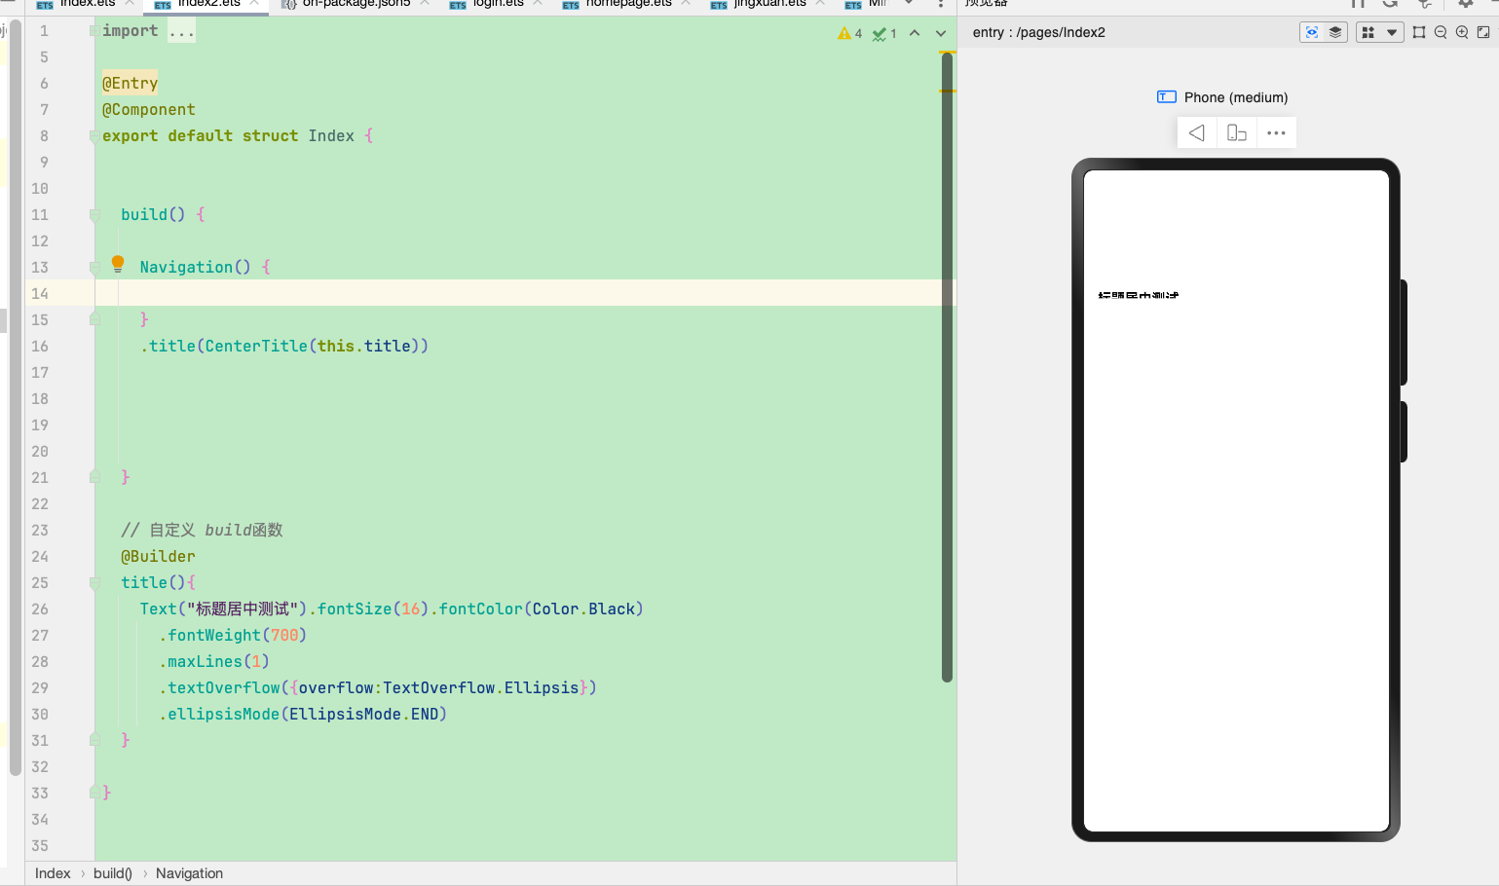Click the "Navigation()" code on line 13
The image size is (1499, 886).
195,268
